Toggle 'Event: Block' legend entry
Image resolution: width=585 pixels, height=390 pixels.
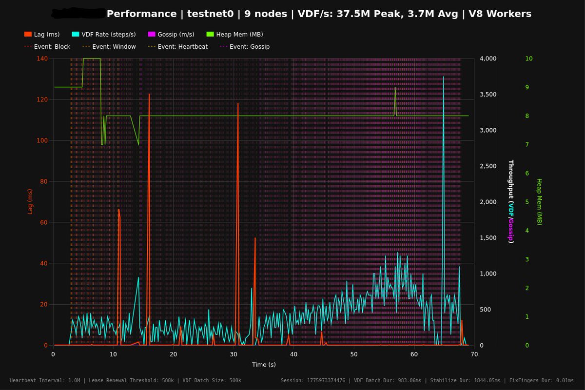tap(47, 47)
